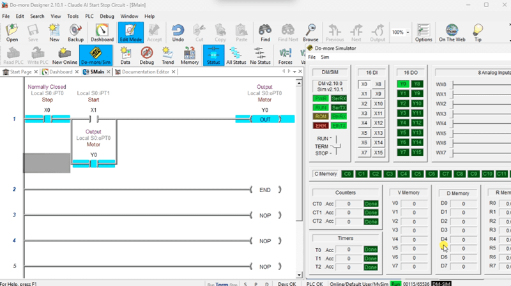The height and width of the screenshot is (286, 511).
Task: Click the Browse toolbar icon
Action: (310, 32)
